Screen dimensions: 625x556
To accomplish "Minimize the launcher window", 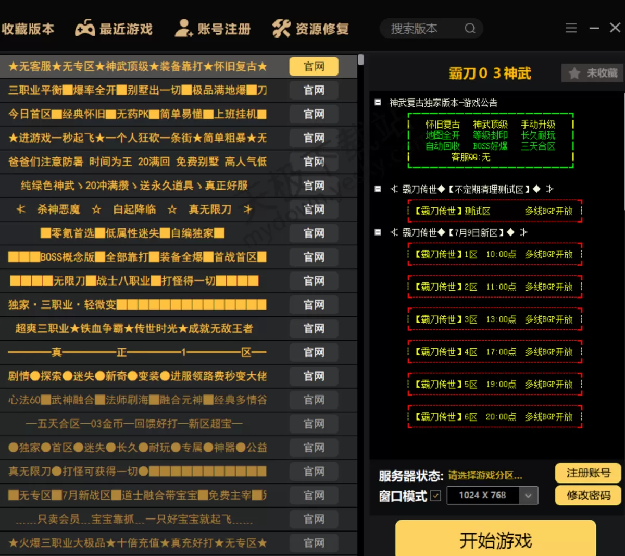I will [594, 28].
